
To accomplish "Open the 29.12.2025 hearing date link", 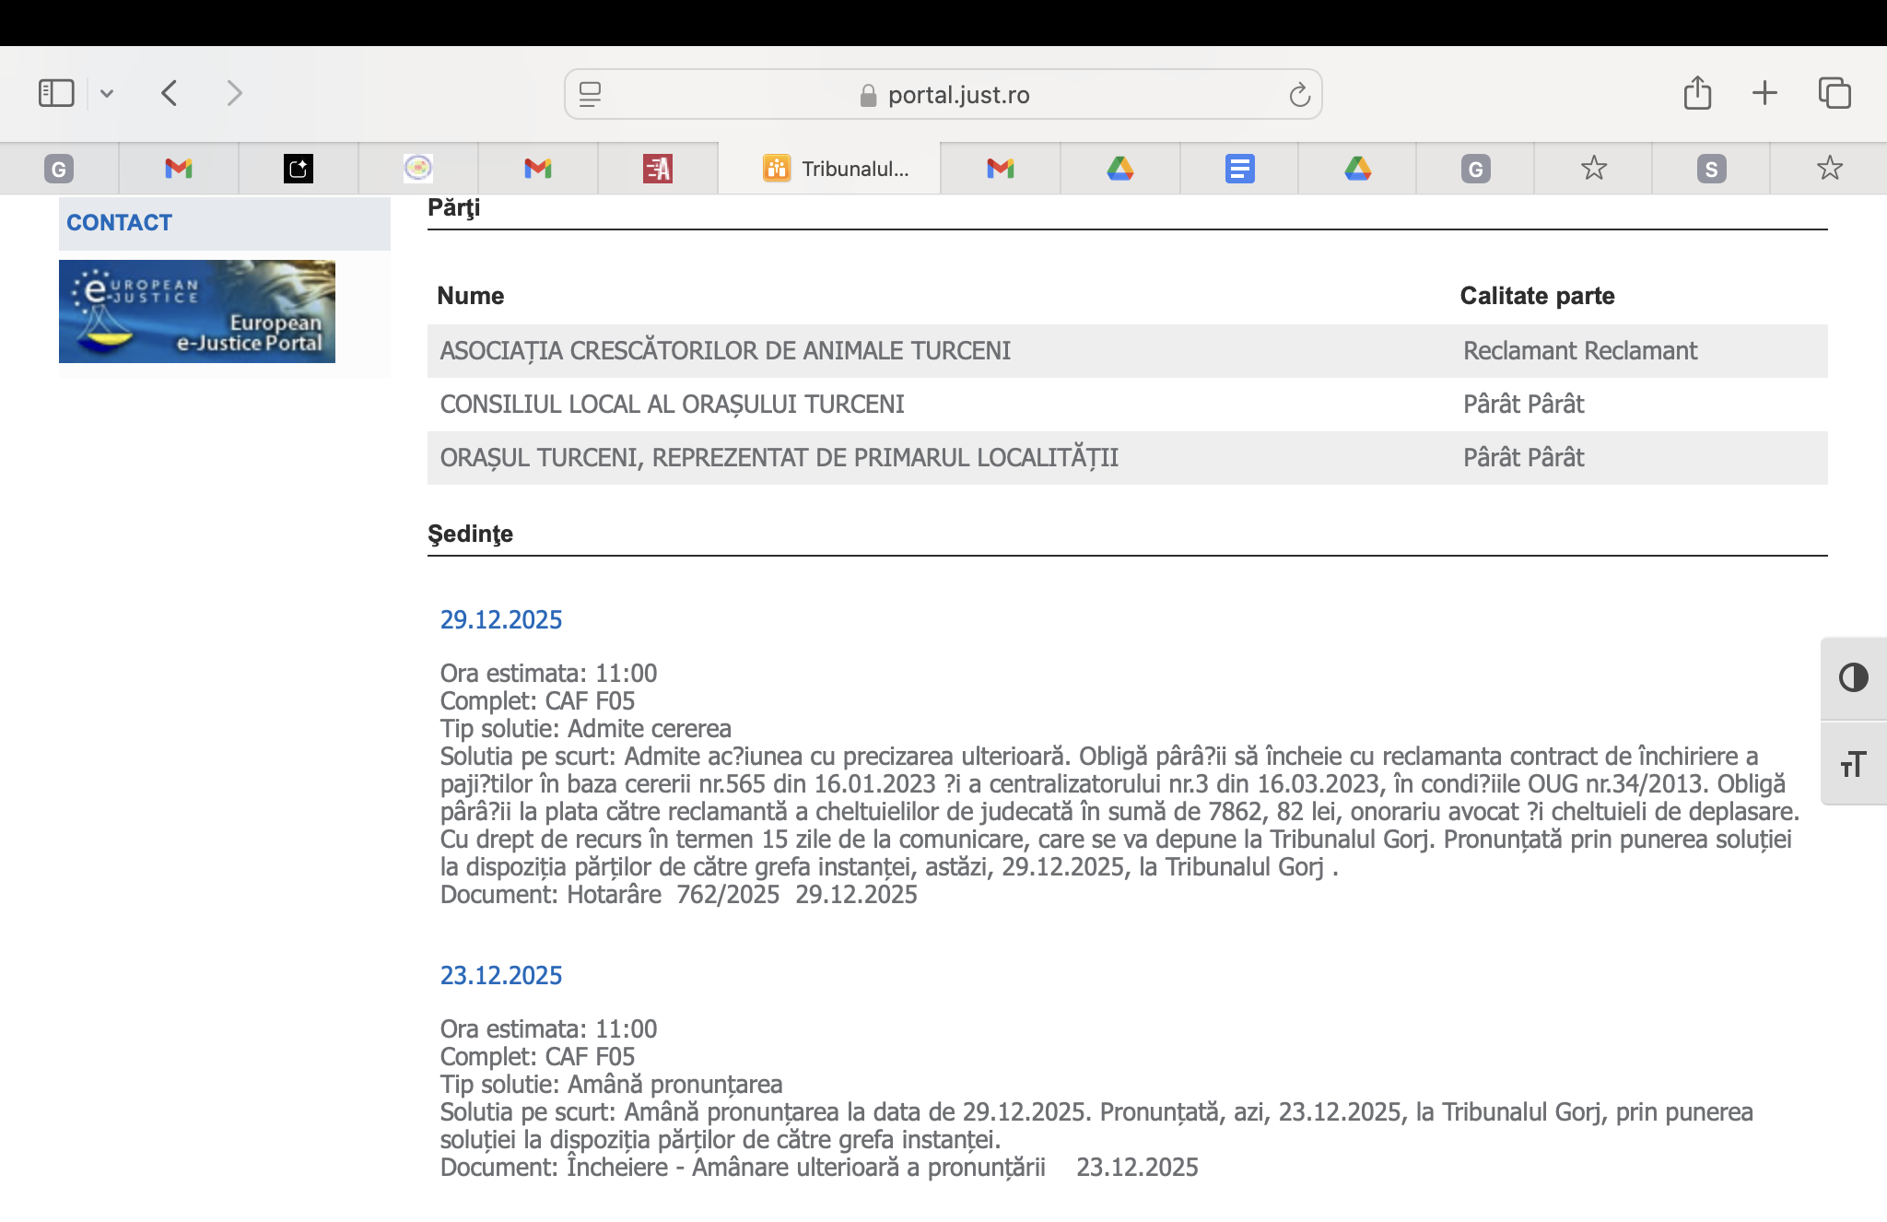I will point(500,619).
